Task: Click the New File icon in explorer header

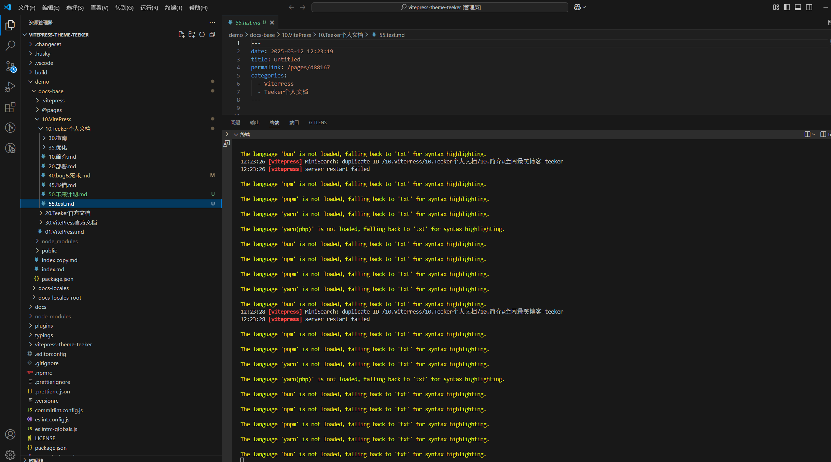Action: coord(181,34)
